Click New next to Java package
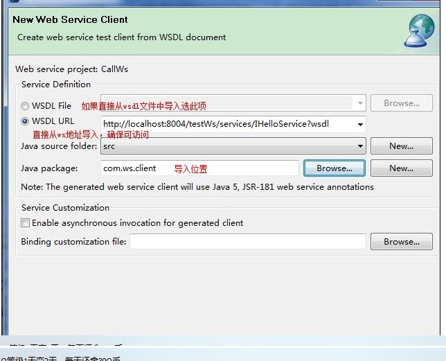446x361 pixels. [x=401, y=168]
